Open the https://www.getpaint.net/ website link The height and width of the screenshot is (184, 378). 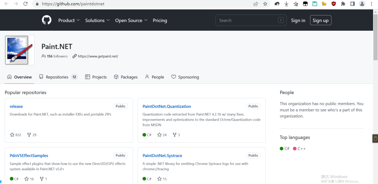(98, 56)
